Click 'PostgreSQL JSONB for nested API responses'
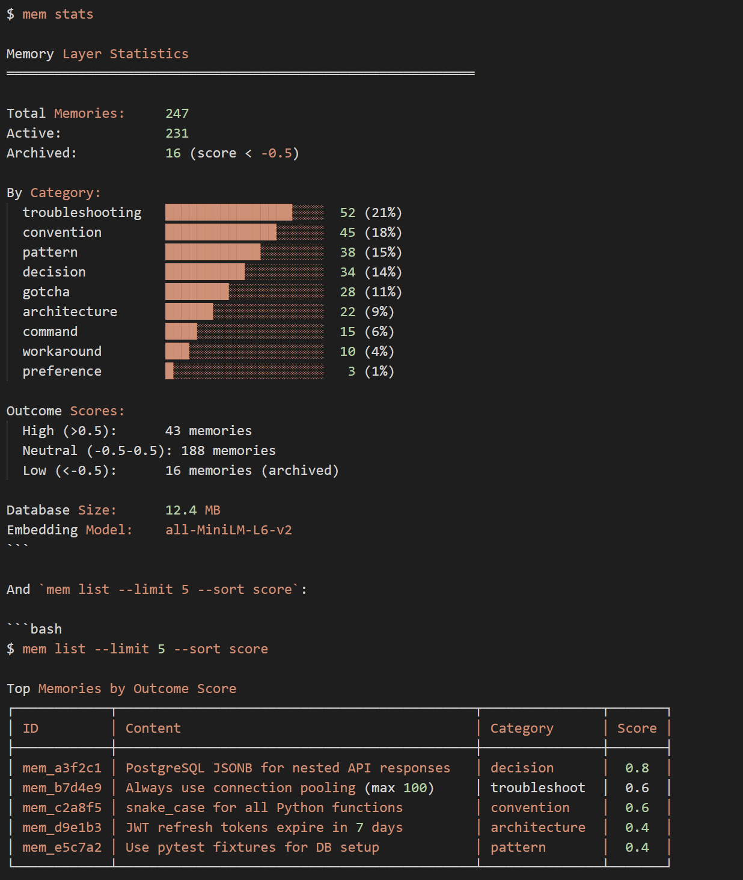The width and height of the screenshot is (743, 880). click(288, 768)
